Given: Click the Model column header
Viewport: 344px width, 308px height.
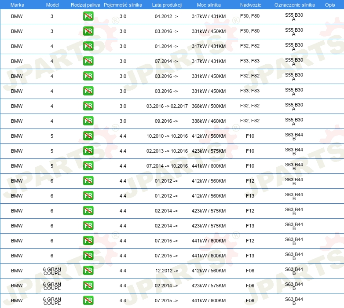Looking at the screenshot, I should pyautogui.click(x=52, y=5).
